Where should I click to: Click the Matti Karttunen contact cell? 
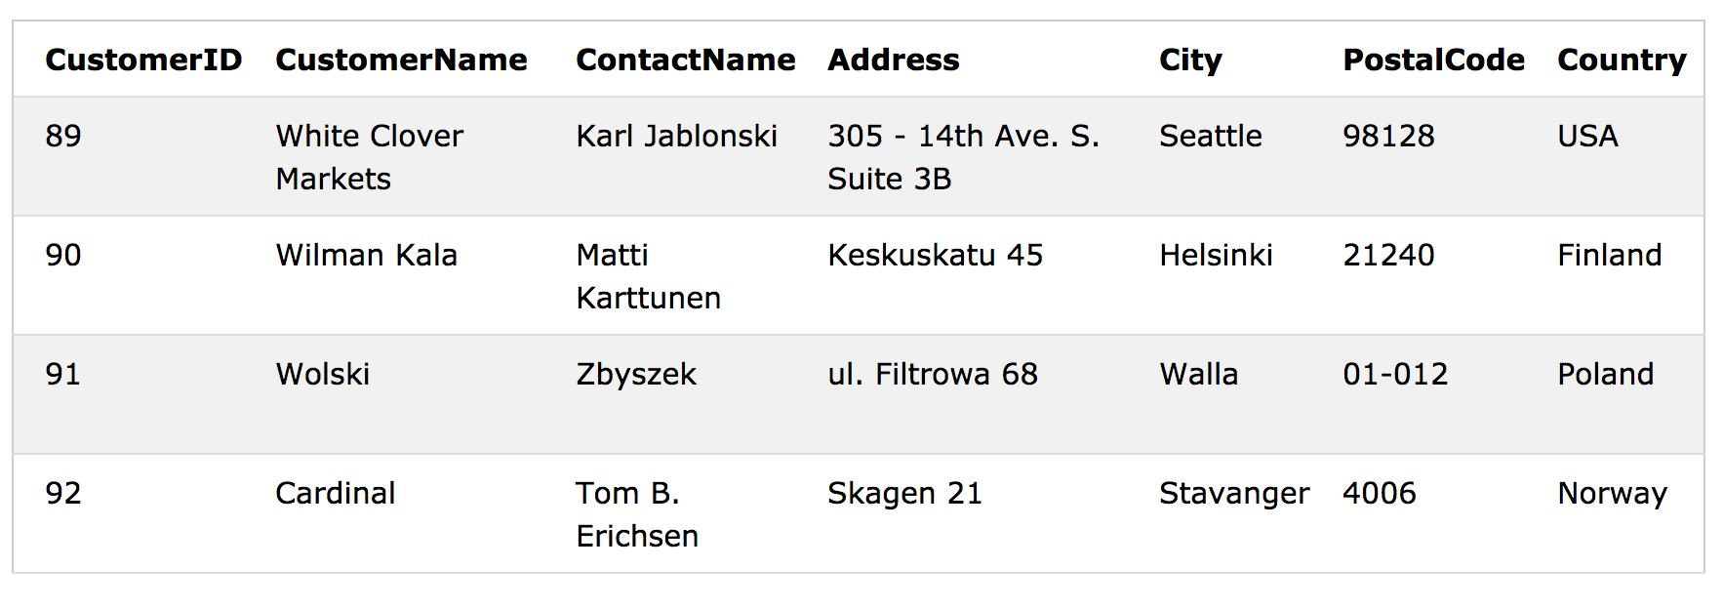[648, 276]
